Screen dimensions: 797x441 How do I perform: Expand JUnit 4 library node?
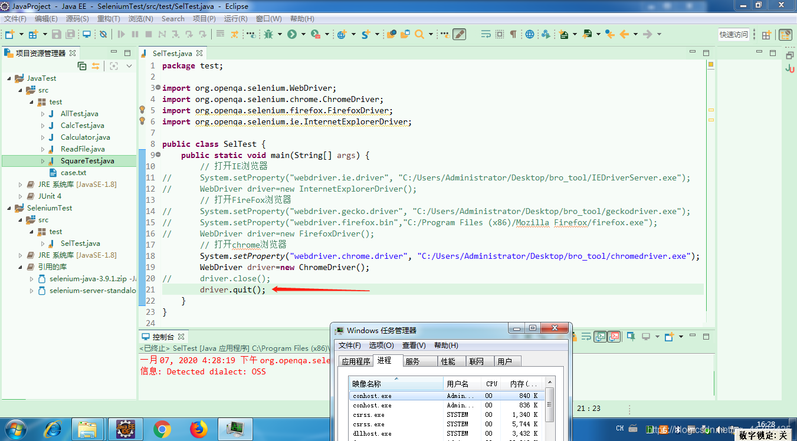[x=21, y=196]
